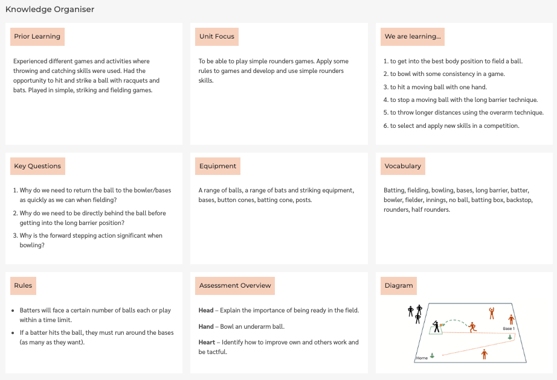557x380 pixels.
Task: Select the Vocabulary label
Action: (x=402, y=166)
